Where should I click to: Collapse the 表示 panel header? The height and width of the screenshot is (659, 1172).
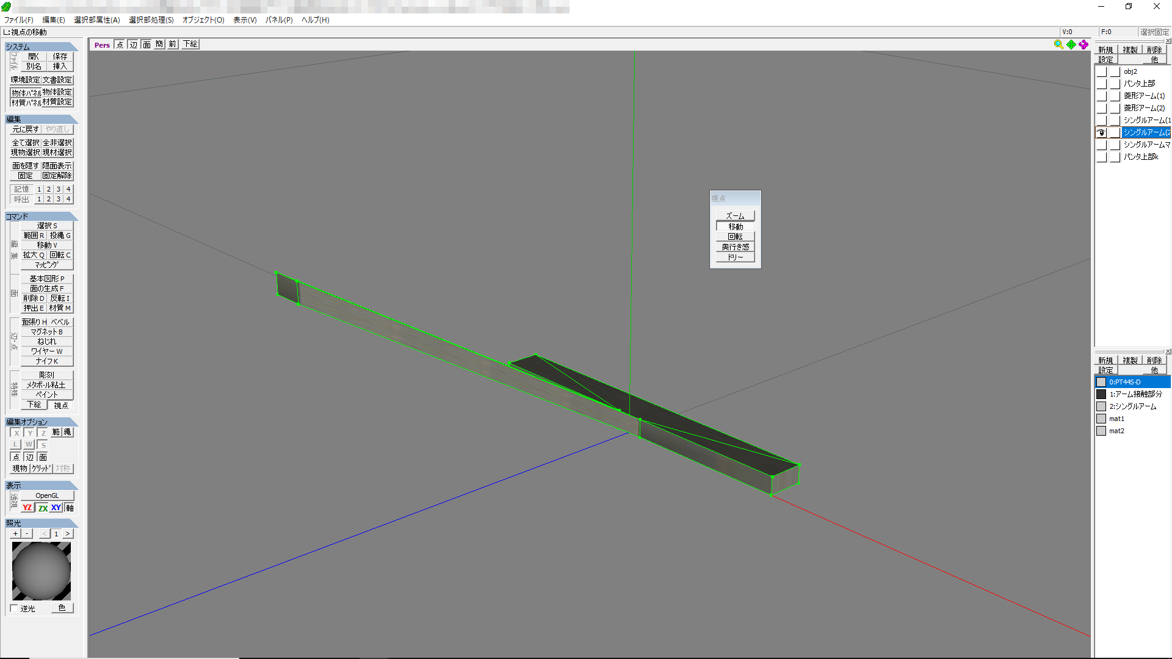(x=42, y=486)
